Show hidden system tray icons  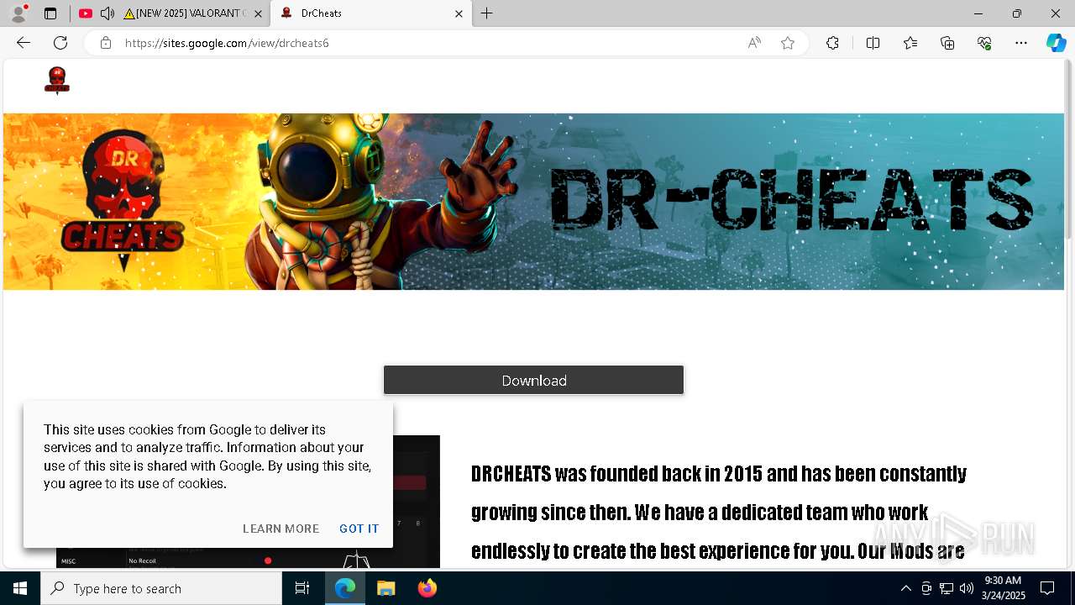pos(905,588)
